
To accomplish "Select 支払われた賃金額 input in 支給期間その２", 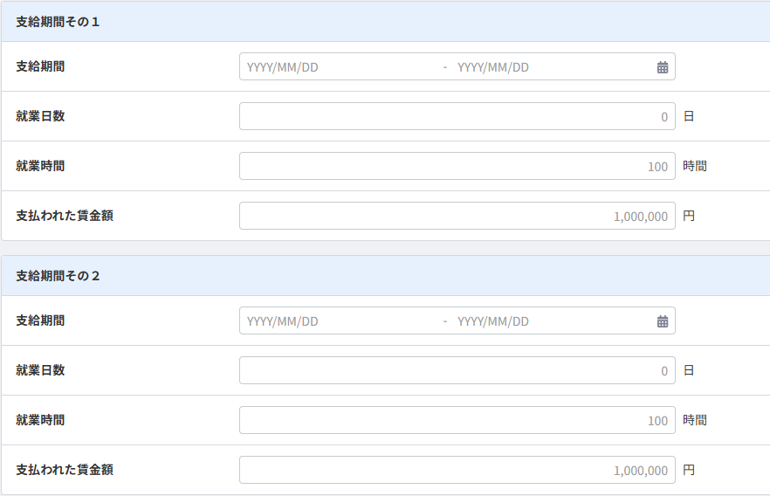I will tap(457, 470).
